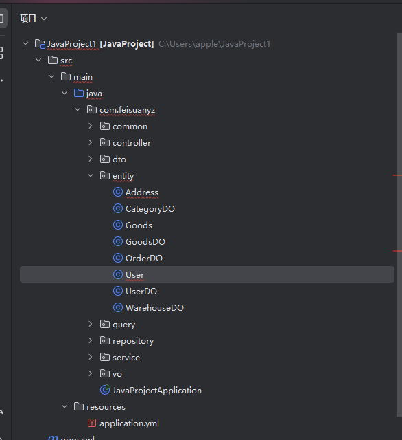Click the entity package icon
Screen dimensions: 402x440
coord(105,176)
